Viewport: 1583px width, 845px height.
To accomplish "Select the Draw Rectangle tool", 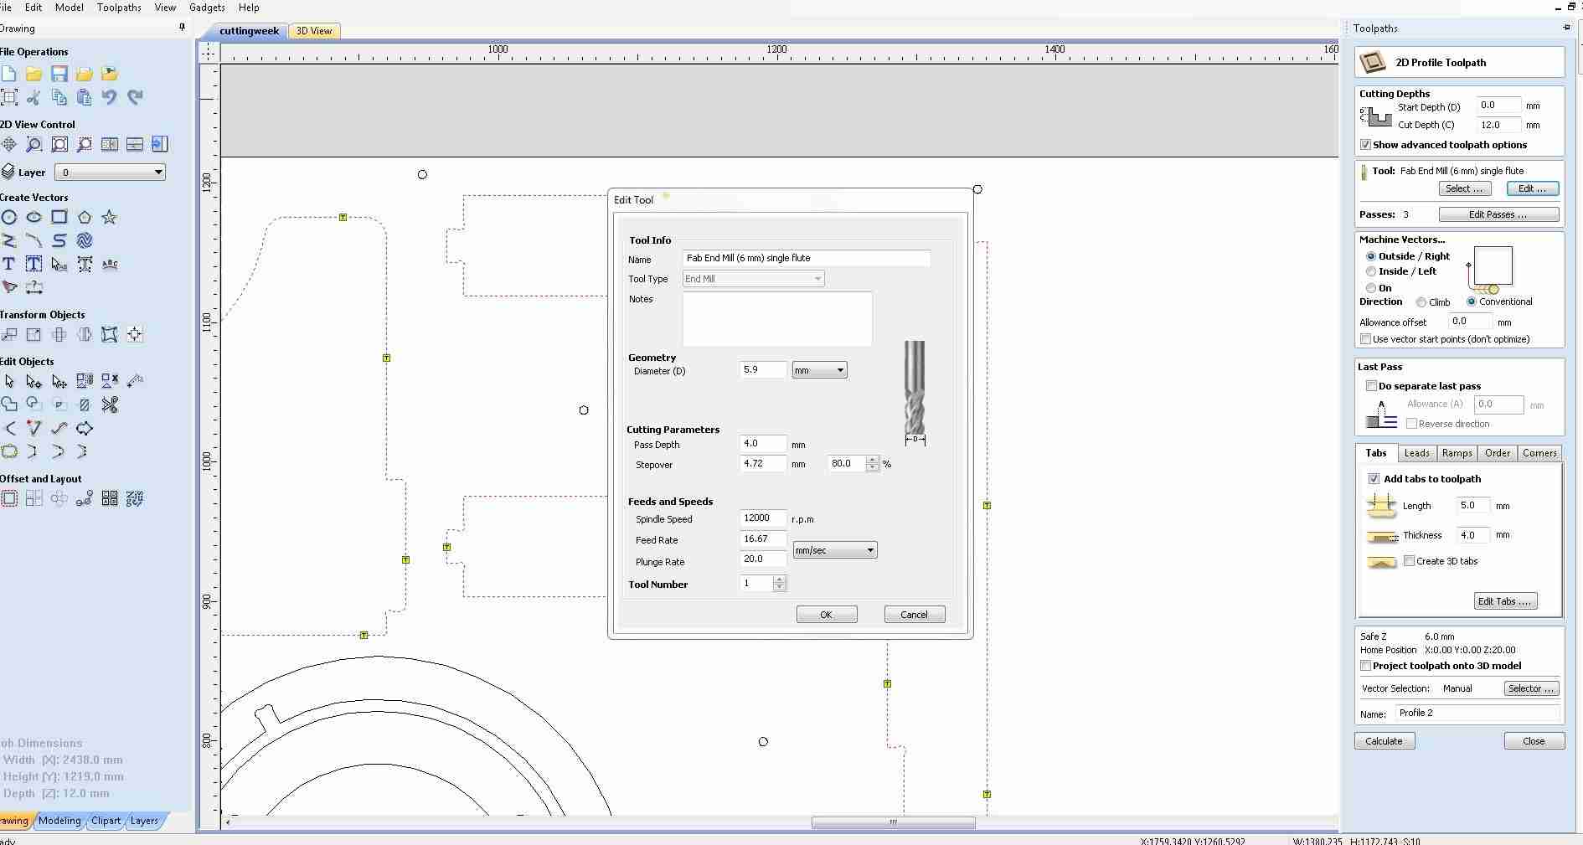I will [x=59, y=217].
